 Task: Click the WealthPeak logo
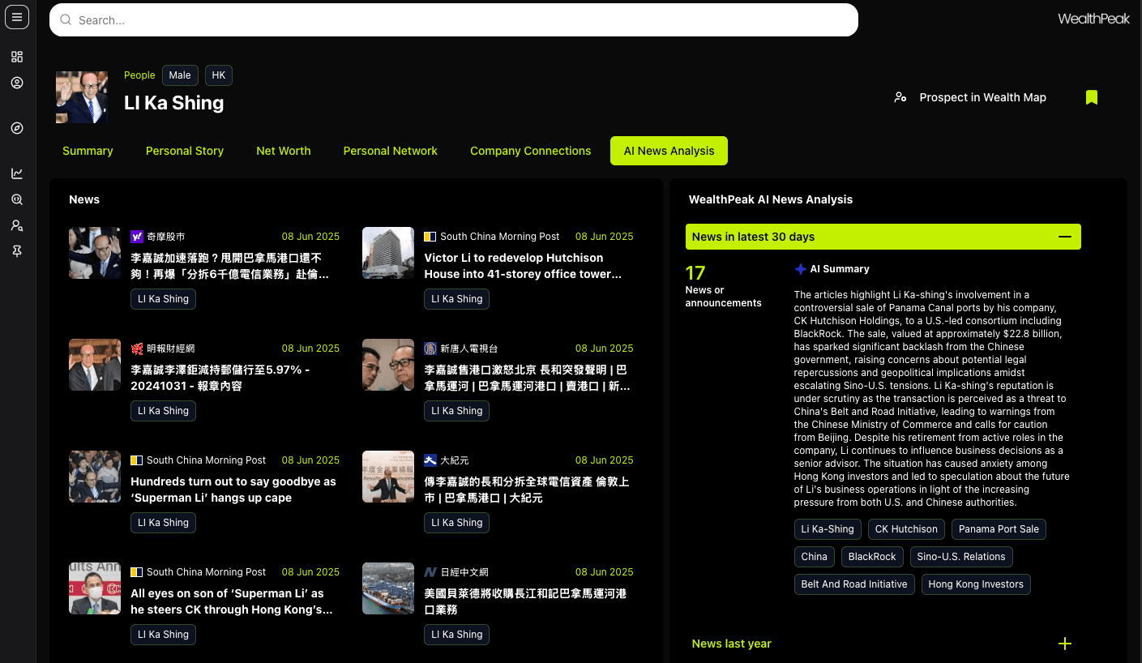pyautogui.click(x=1093, y=19)
